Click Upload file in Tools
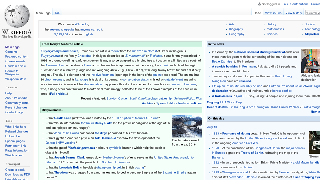 coord(12,136)
